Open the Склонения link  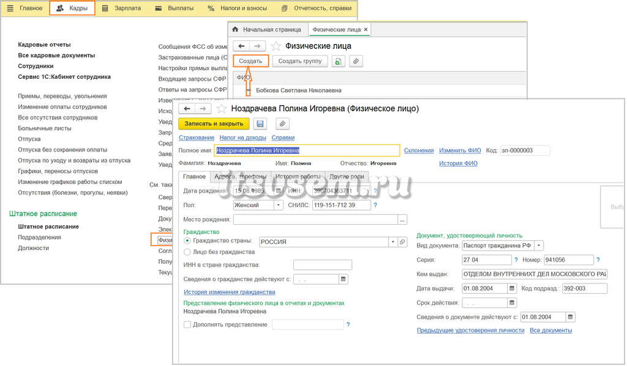[x=419, y=150]
